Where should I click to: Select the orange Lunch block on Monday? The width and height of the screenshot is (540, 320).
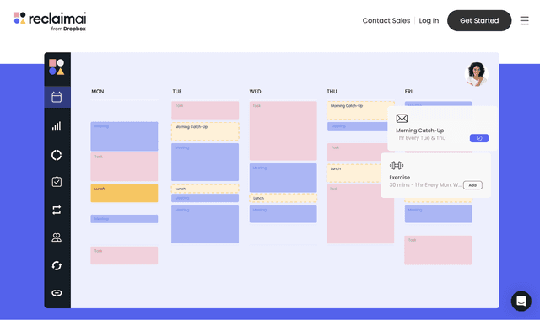(124, 193)
